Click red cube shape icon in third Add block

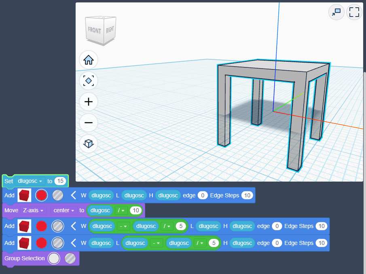[x=24, y=243]
